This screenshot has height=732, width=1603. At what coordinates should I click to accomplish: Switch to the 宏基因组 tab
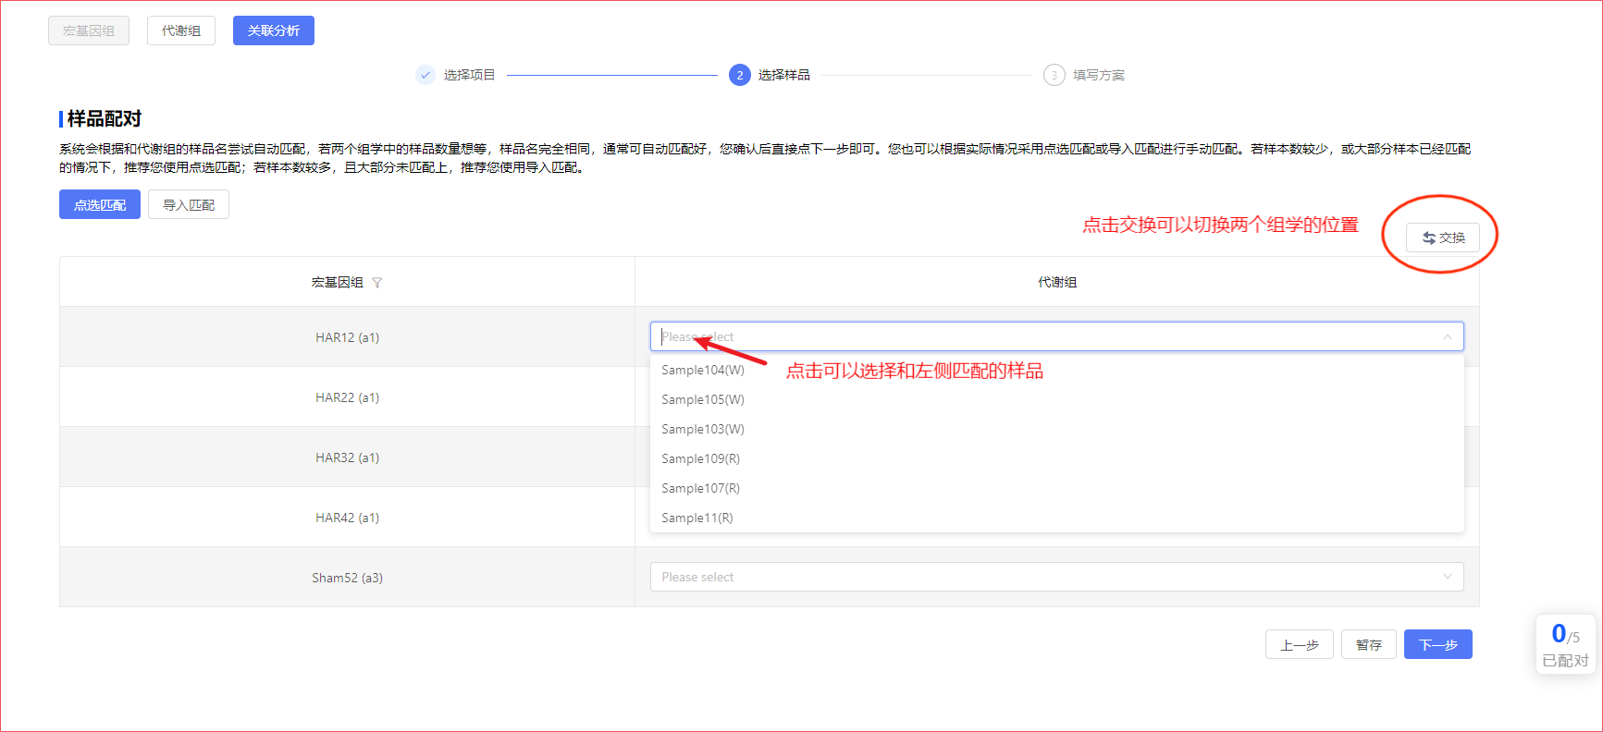click(x=89, y=30)
